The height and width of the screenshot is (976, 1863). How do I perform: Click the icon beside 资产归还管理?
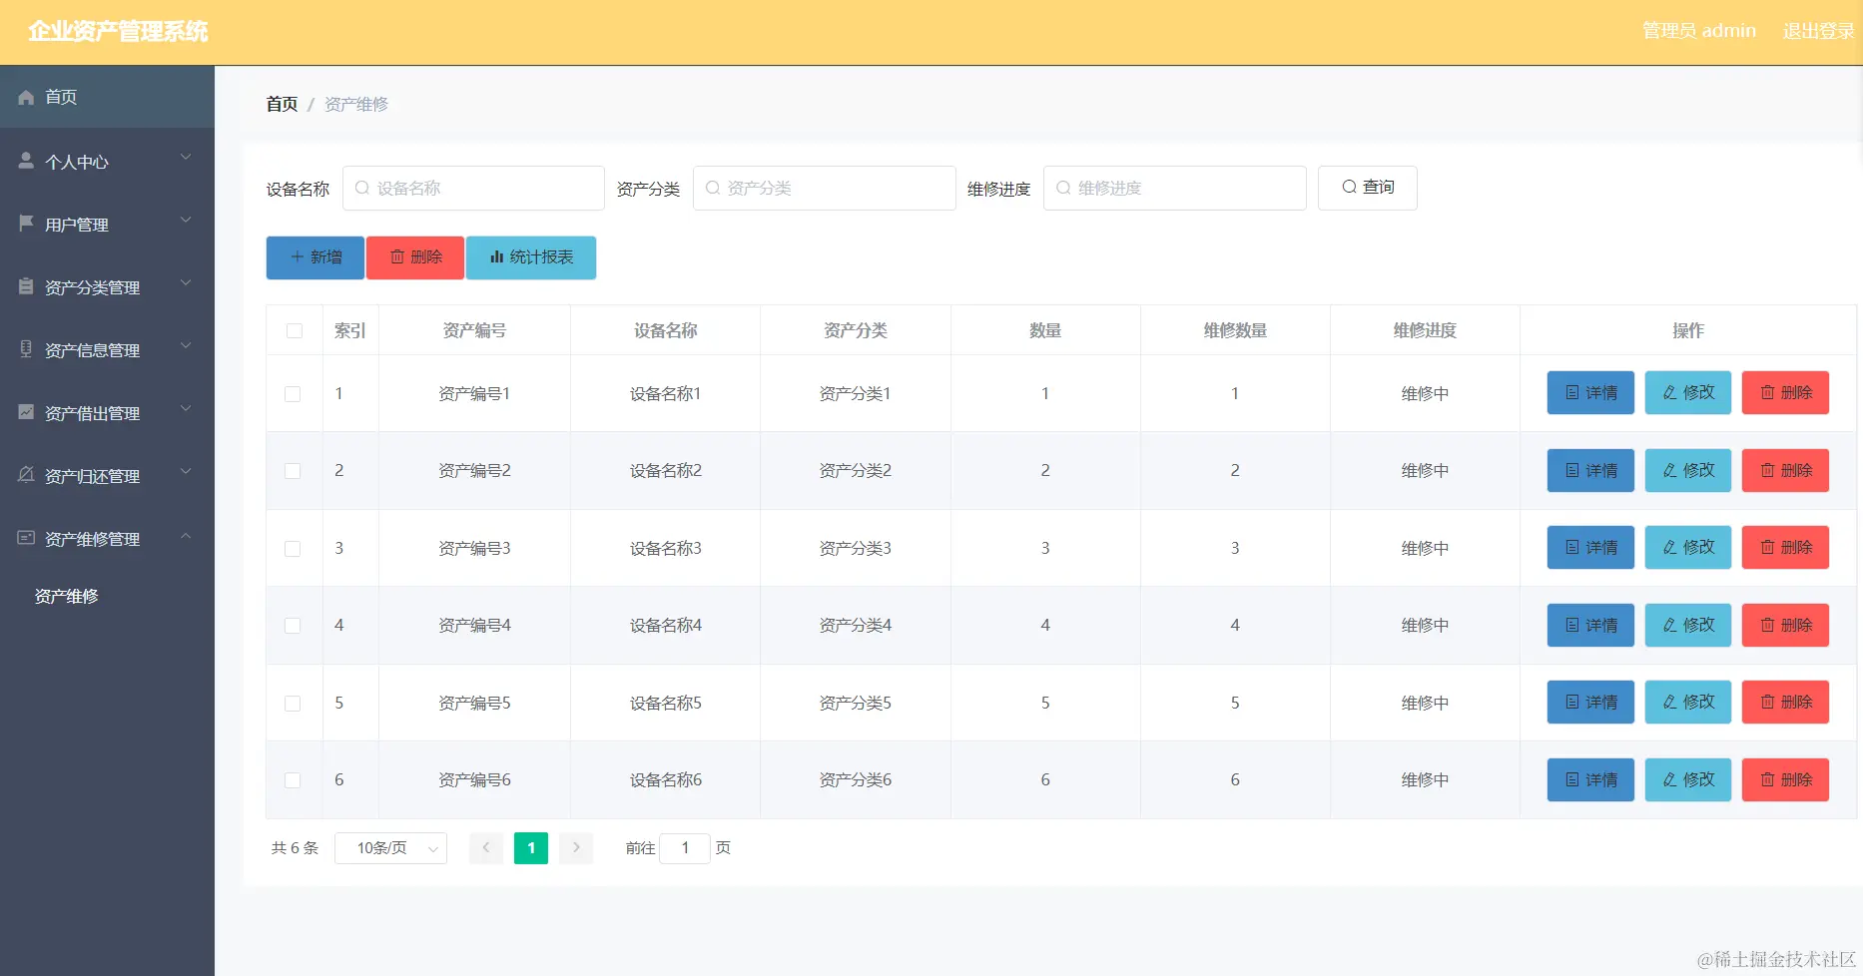[x=26, y=474]
